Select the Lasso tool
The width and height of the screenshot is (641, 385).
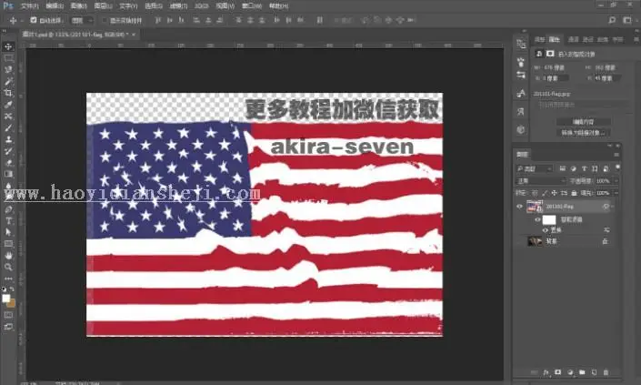[x=8, y=70]
